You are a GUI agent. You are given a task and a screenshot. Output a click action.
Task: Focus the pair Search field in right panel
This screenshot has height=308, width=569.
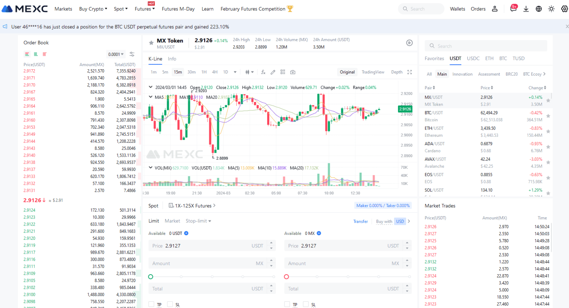486,46
